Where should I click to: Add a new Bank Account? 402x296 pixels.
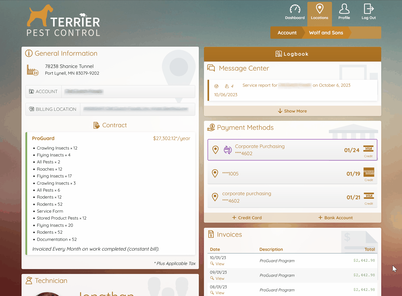(x=336, y=218)
